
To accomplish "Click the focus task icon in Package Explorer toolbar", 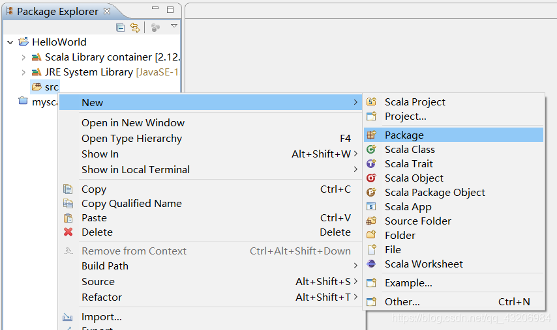I will 155,27.
